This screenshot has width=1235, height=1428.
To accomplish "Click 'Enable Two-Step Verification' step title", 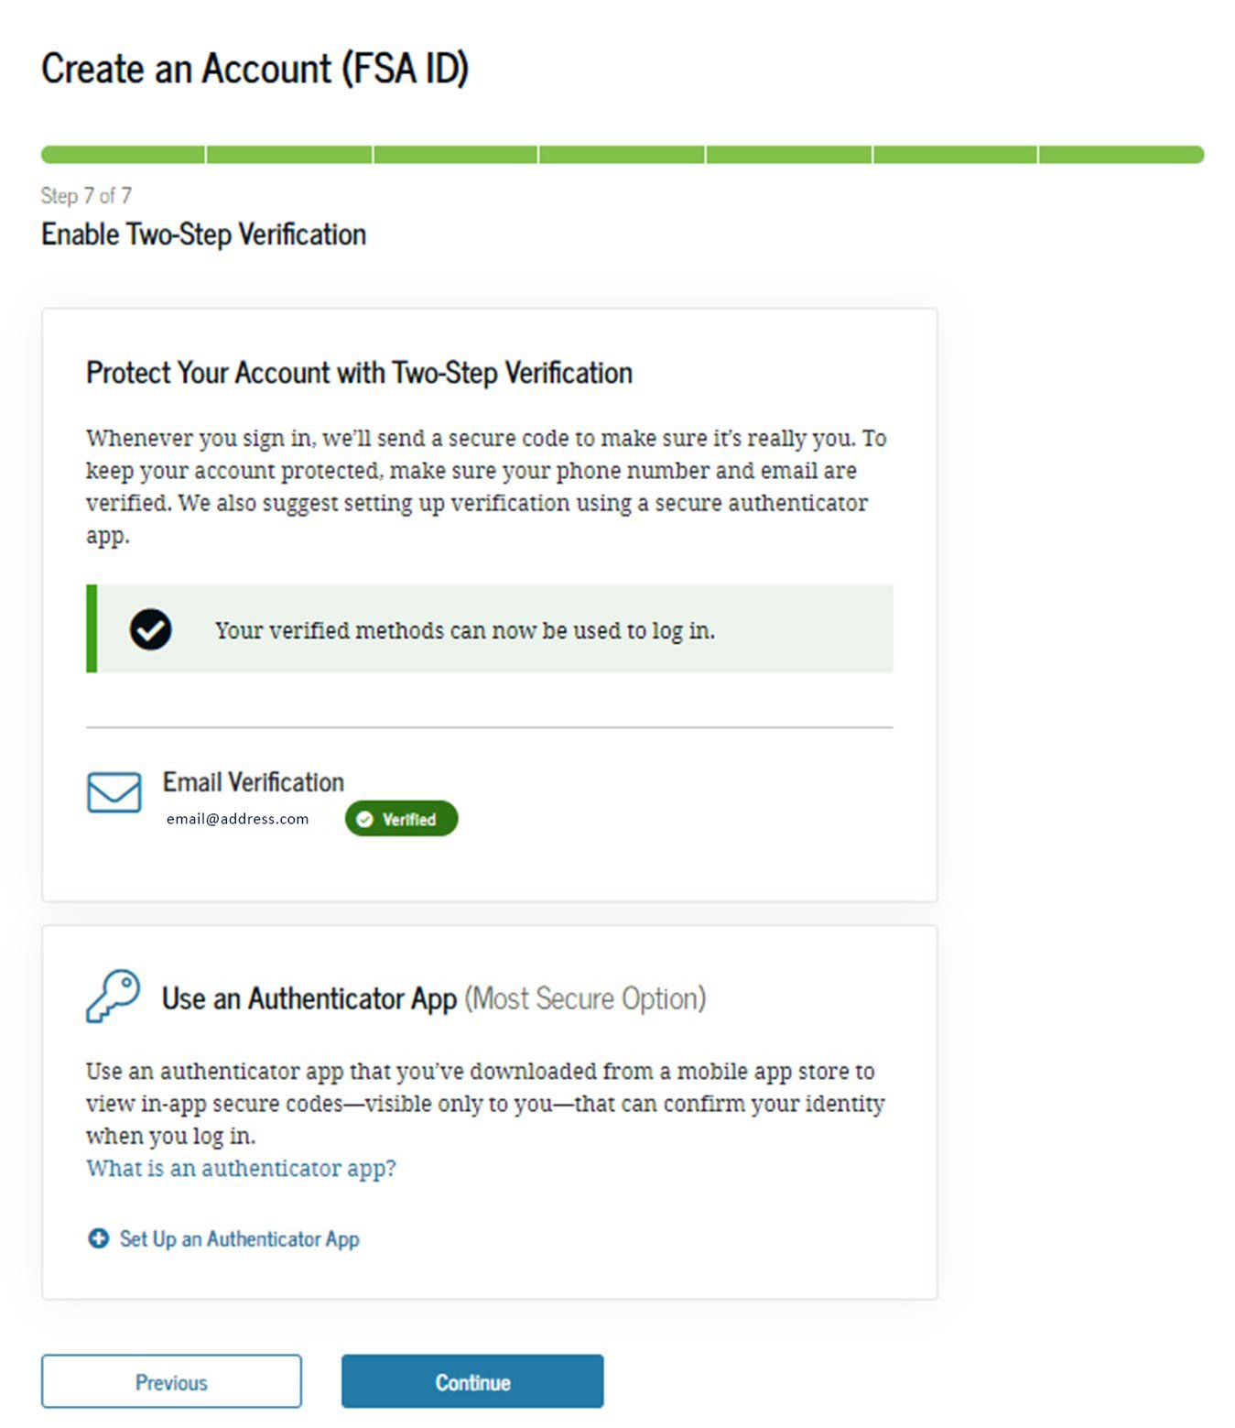I will pos(203,234).
